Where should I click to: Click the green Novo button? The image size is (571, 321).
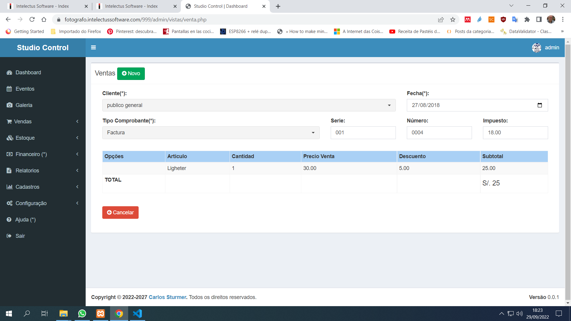coord(131,74)
